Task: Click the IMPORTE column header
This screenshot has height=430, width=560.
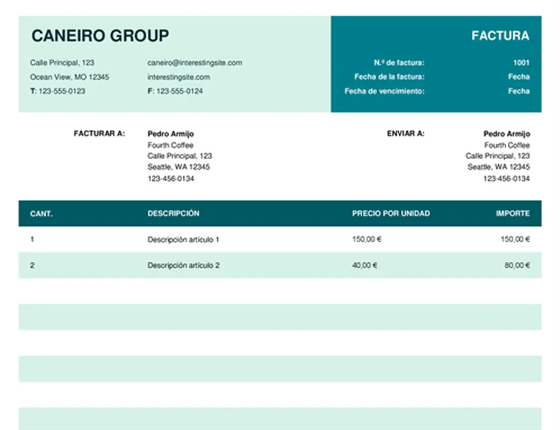Action: tap(512, 213)
